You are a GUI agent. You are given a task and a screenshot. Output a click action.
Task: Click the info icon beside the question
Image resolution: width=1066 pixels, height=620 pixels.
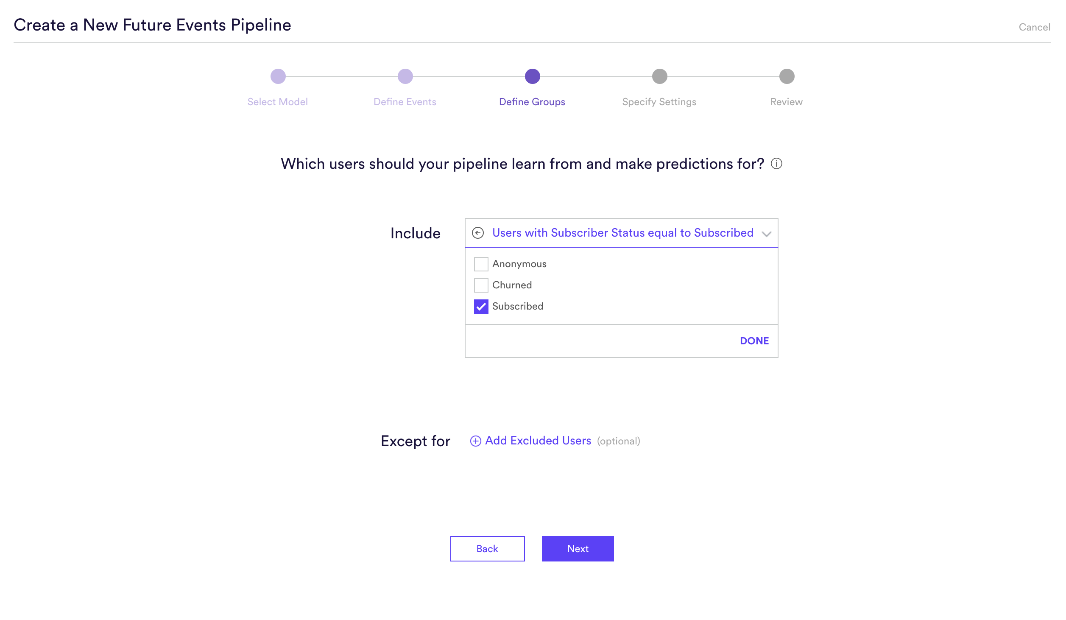coord(776,164)
